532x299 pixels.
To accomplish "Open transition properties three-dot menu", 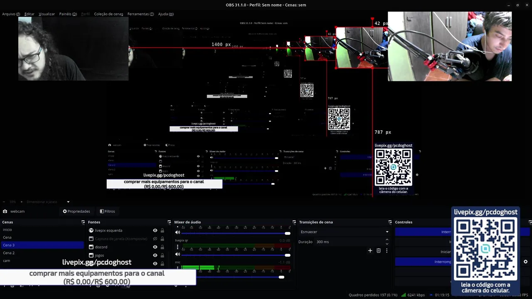I will point(387,250).
